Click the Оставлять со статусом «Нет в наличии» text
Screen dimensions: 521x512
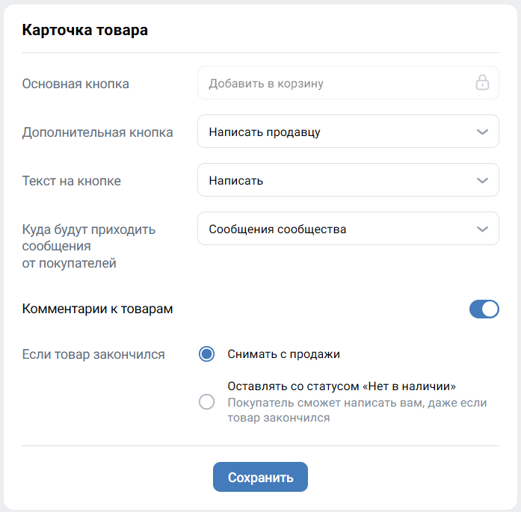click(342, 386)
